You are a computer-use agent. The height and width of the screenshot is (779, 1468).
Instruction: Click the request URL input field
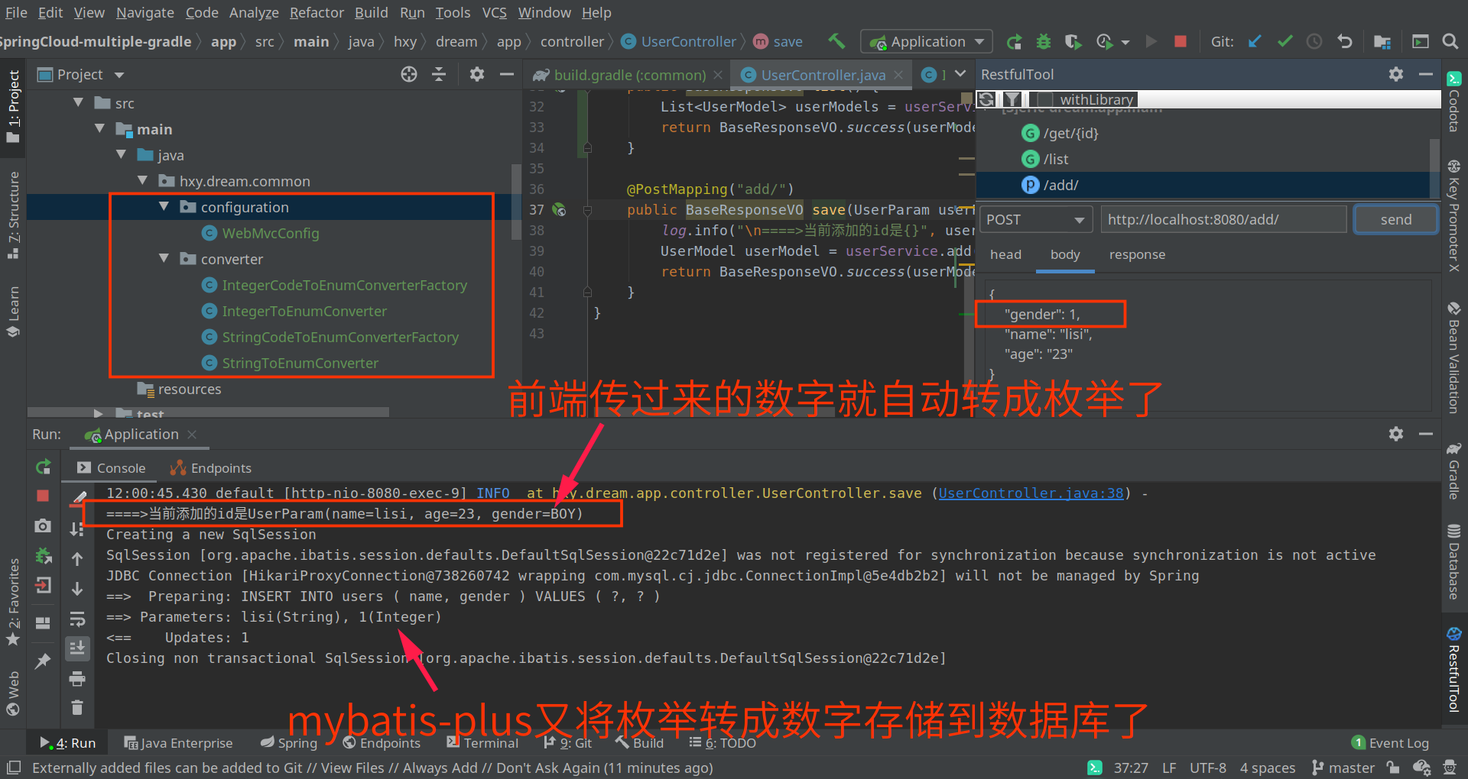coord(1223,220)
